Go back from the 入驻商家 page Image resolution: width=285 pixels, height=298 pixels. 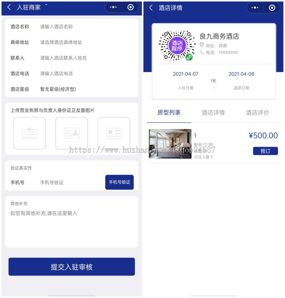9,7
